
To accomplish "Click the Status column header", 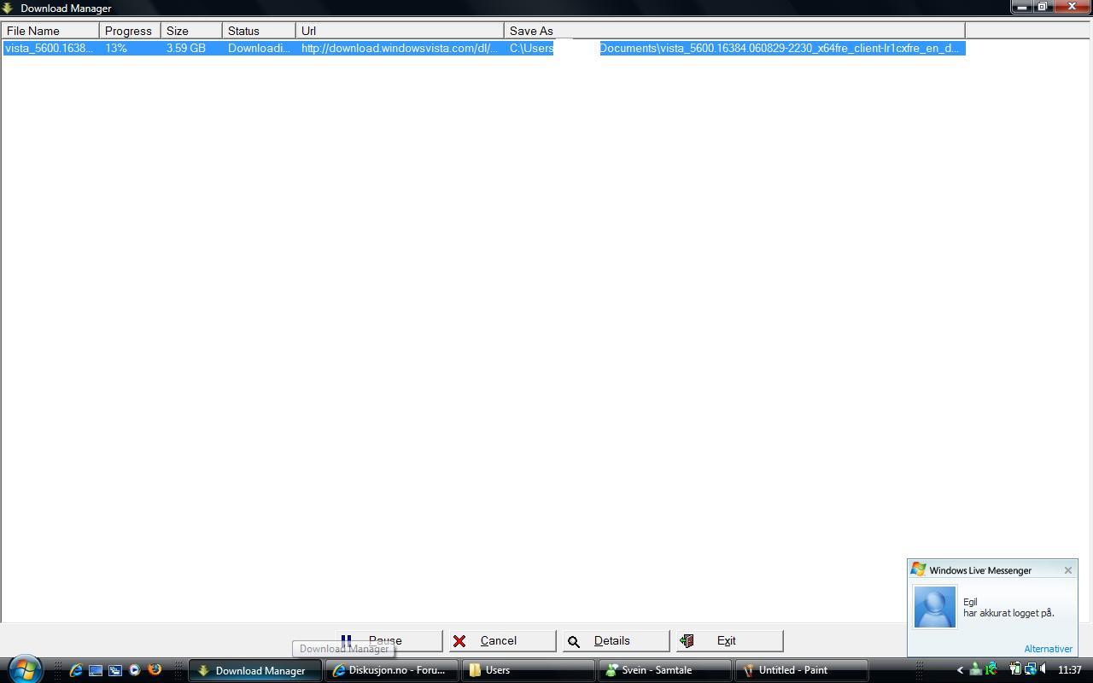I will 259,31.
